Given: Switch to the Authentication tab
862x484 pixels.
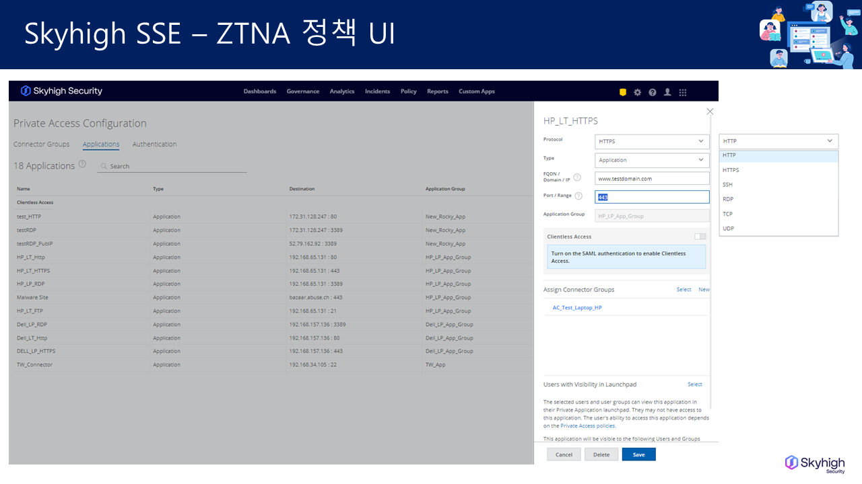Looking at the screenshot, I should pos(154,145).
